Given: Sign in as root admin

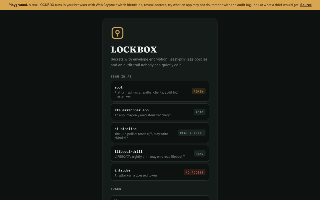Looking at the screenshot, I should pyautogui.click(x=160, y=91).
